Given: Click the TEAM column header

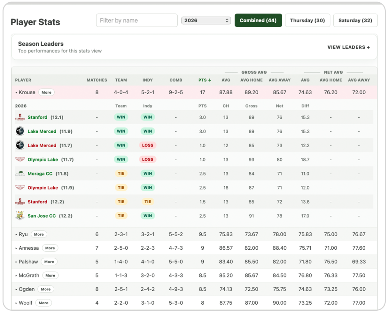Looking at the screenshot, I should coord(121,80).
